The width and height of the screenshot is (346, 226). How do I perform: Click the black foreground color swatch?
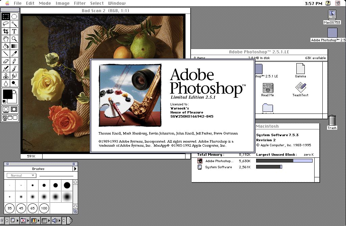[7, 94]
